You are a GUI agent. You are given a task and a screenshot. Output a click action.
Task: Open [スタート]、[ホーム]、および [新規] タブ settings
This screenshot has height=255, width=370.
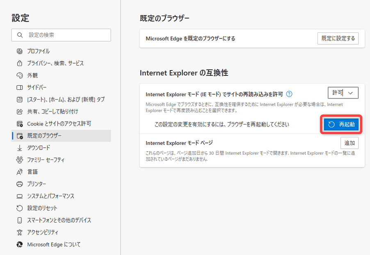point(61,100)
